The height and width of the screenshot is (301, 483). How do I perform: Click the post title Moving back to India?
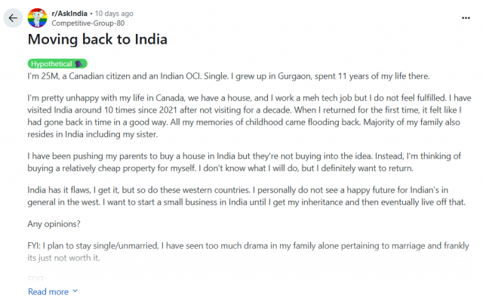[x=97, y=39]
